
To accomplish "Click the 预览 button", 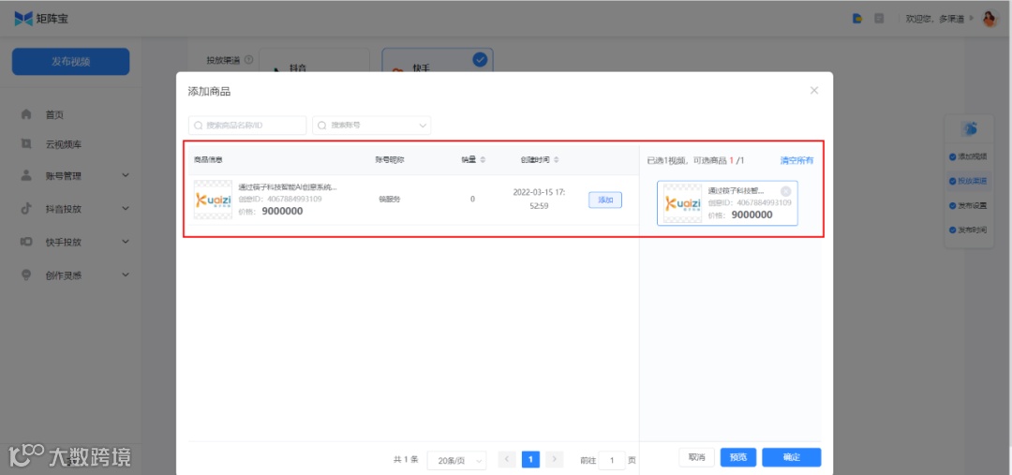I will 737,457.
